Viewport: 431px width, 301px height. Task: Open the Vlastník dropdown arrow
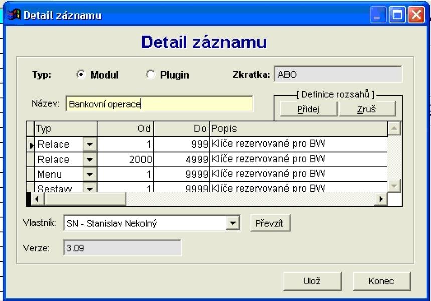[x=233, y=223]
